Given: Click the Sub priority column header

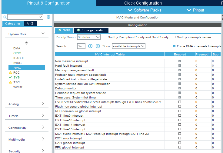Looking at the screenshot, I should 216,54.
